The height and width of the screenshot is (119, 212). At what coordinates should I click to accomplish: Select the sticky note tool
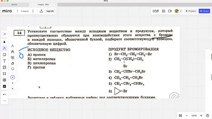[x=4, y=55]
